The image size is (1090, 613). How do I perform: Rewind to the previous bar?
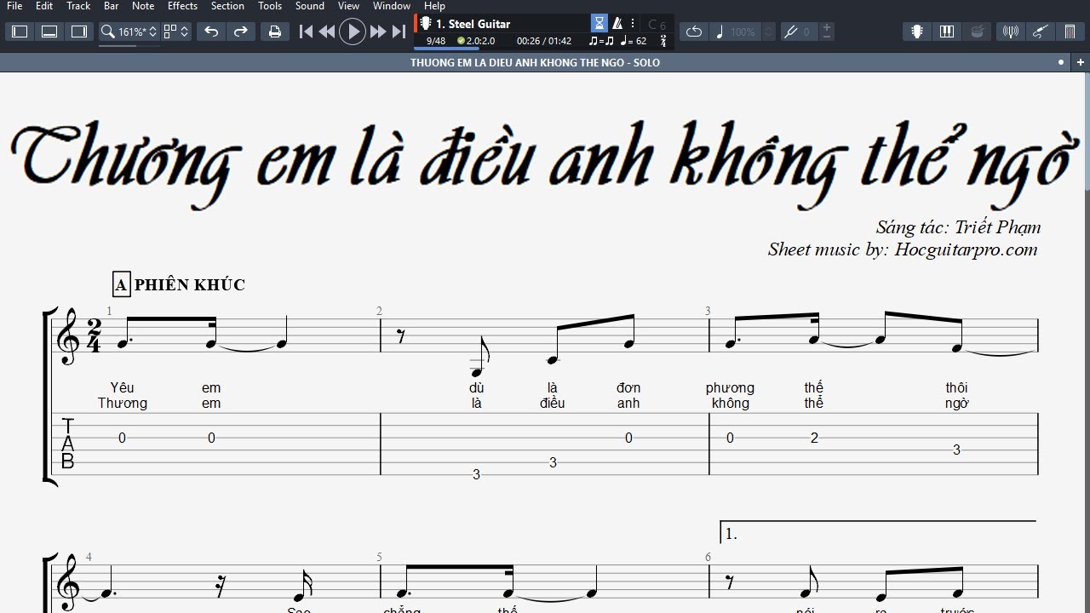coord(327,32)
